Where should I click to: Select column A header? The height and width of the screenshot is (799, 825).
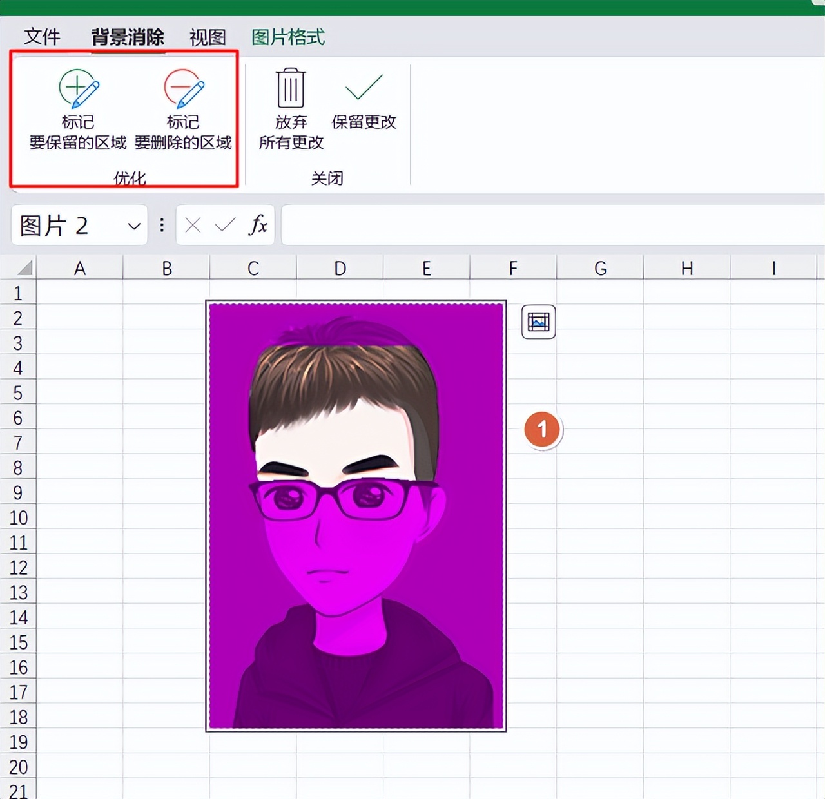pyautogui.click(x=79, y=268)
